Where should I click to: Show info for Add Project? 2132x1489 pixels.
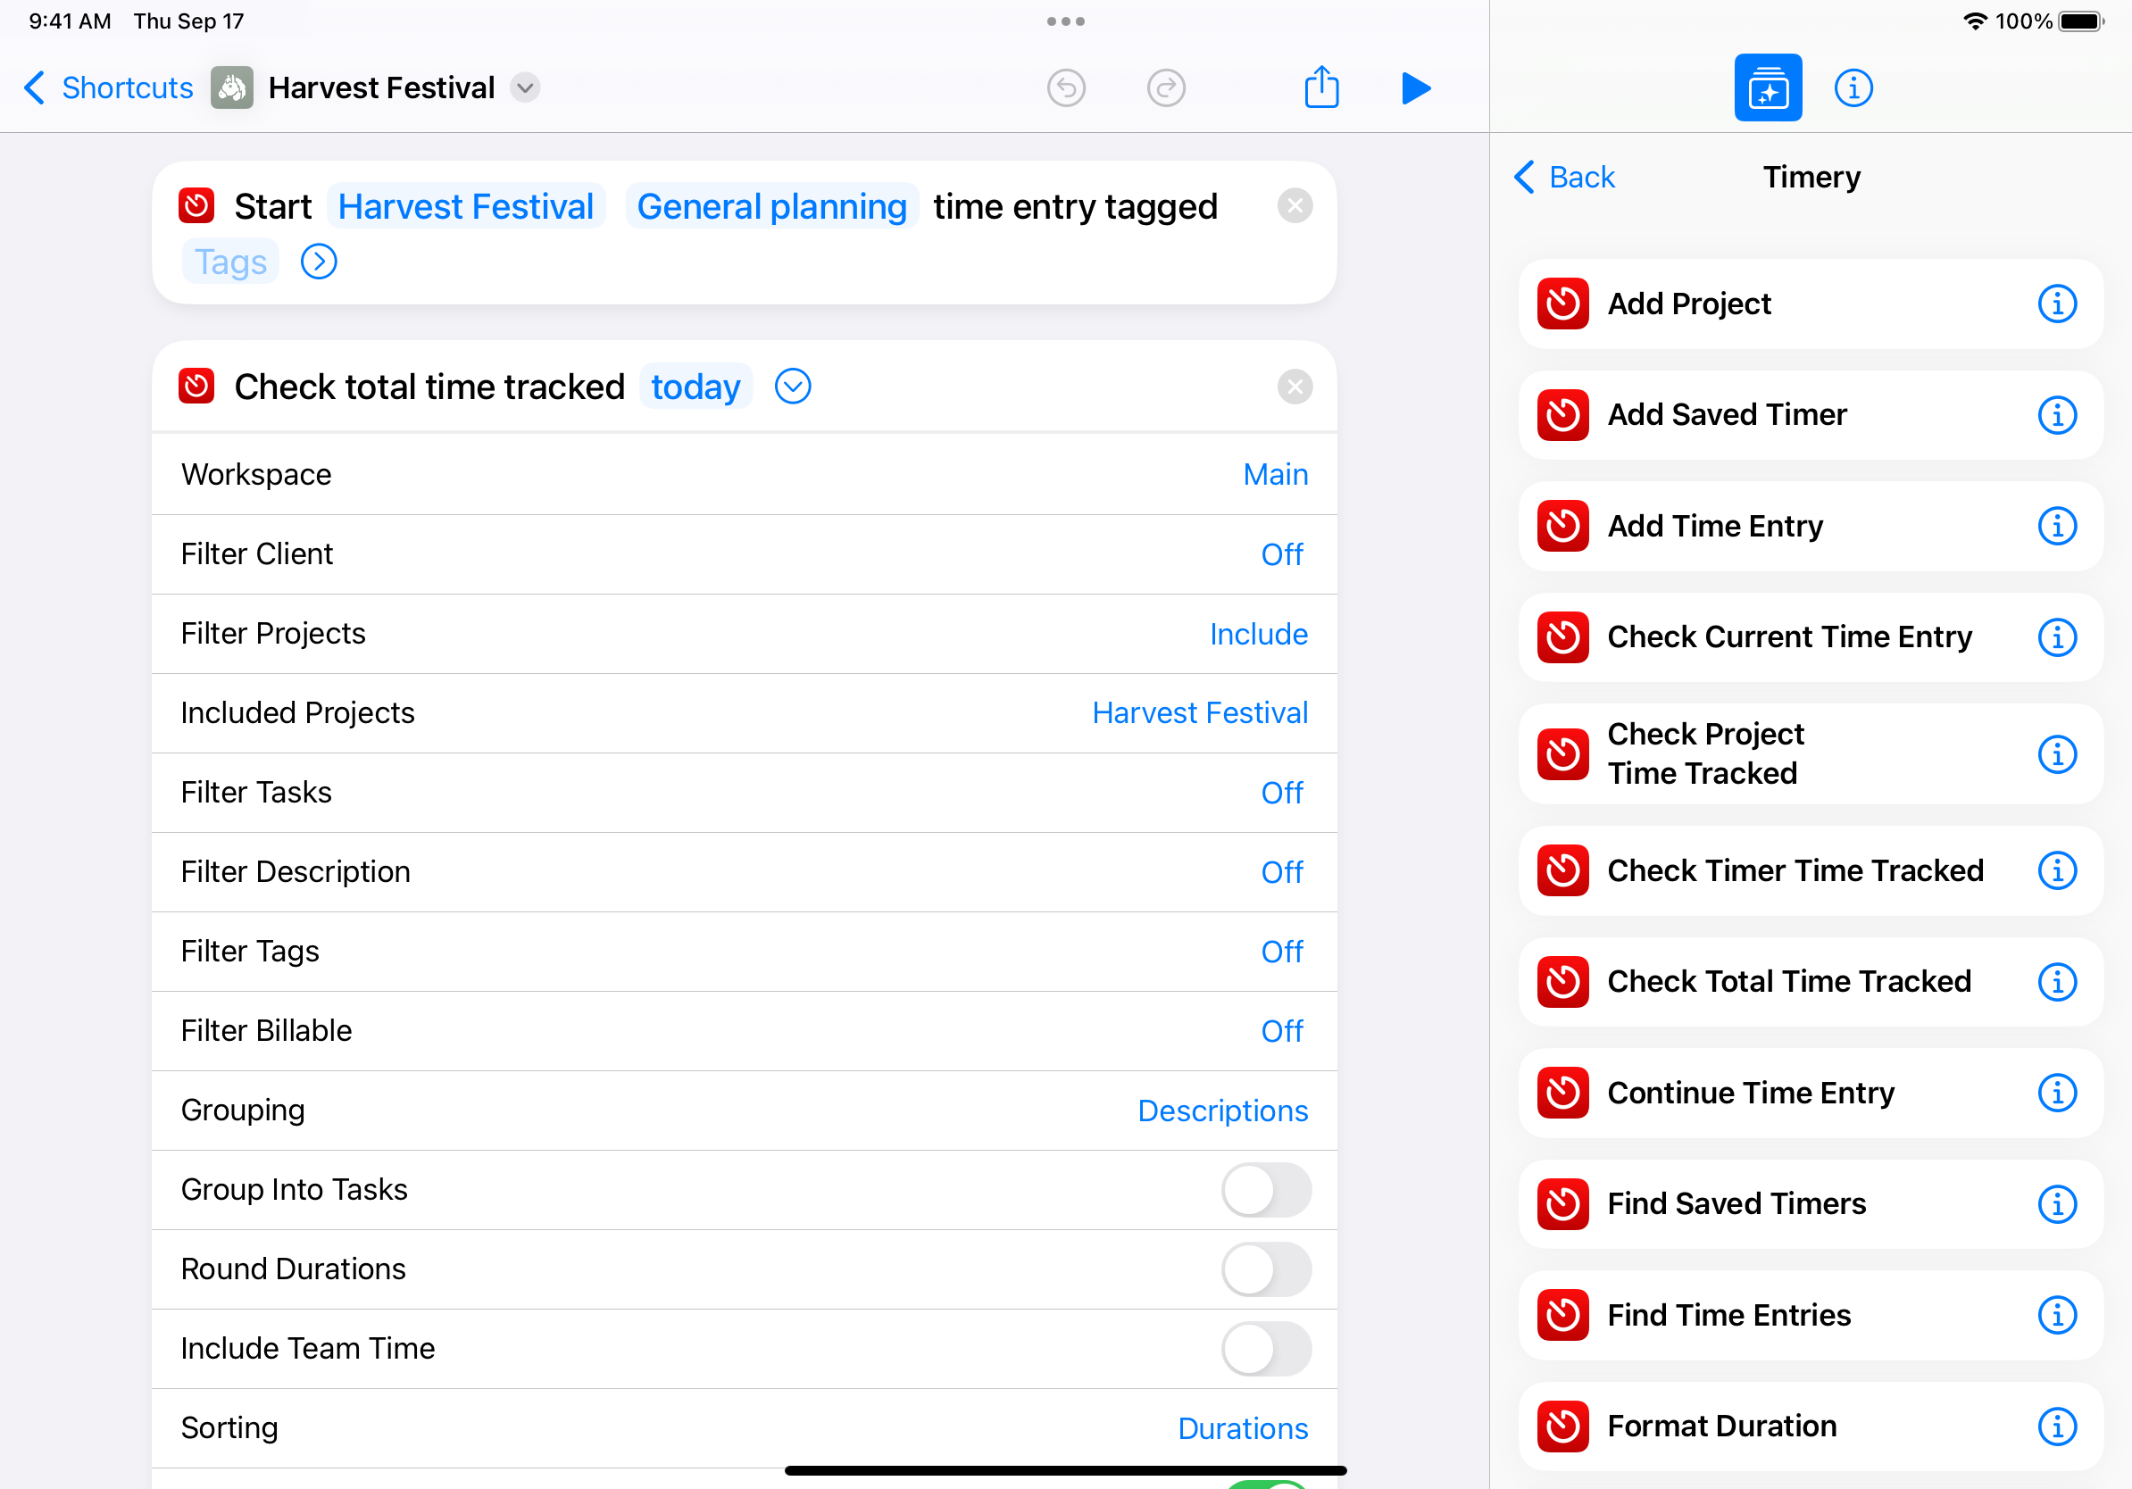pyautogui.click(x=2057, y=304)
